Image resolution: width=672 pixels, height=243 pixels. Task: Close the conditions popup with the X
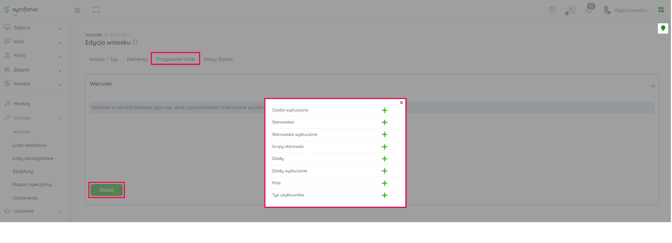(x=401, y=103)
